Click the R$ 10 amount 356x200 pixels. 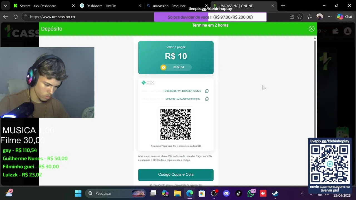click(x=176, y=56)
